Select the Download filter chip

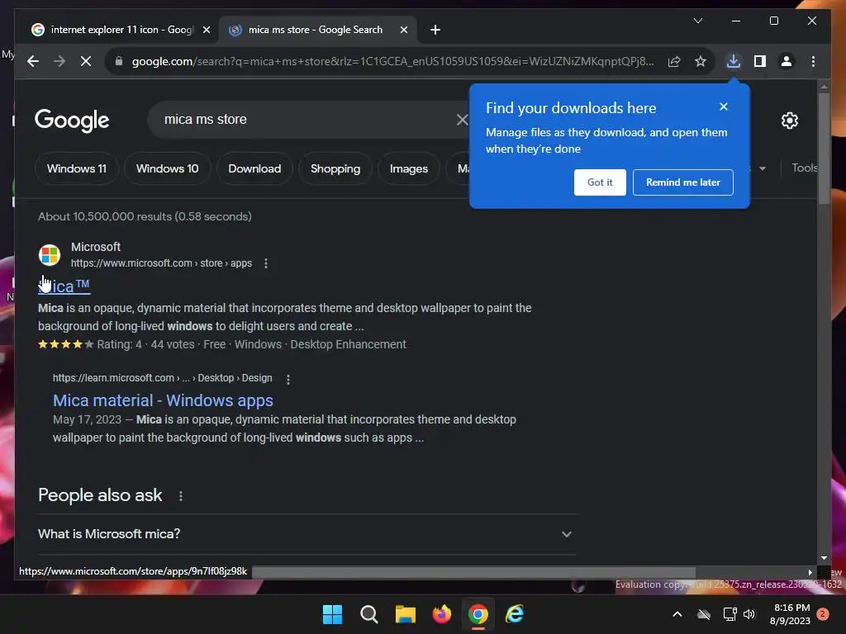click(254, 168)
